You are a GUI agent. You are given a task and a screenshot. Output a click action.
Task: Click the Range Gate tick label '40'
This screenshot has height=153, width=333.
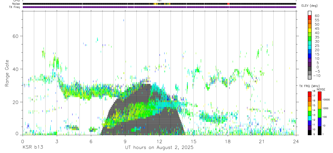pos(16,69)
